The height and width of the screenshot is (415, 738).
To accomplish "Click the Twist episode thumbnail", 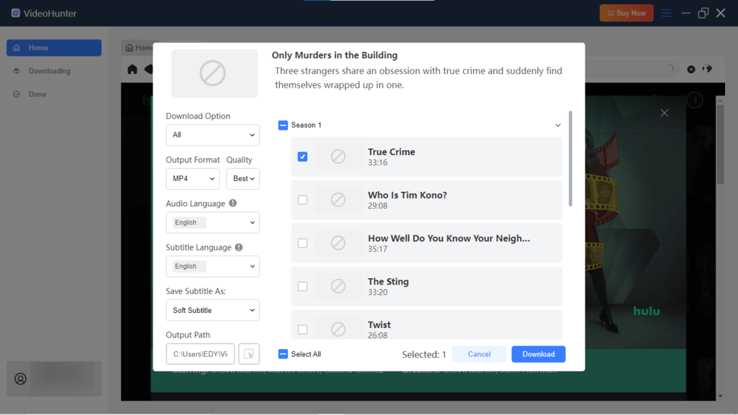I will pyautogui.click(x=338, y=328).
